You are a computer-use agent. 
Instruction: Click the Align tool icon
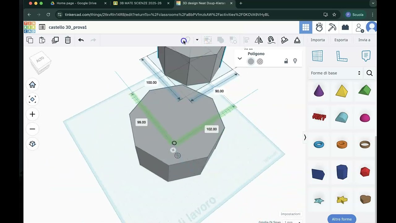[x=246, y=40]
